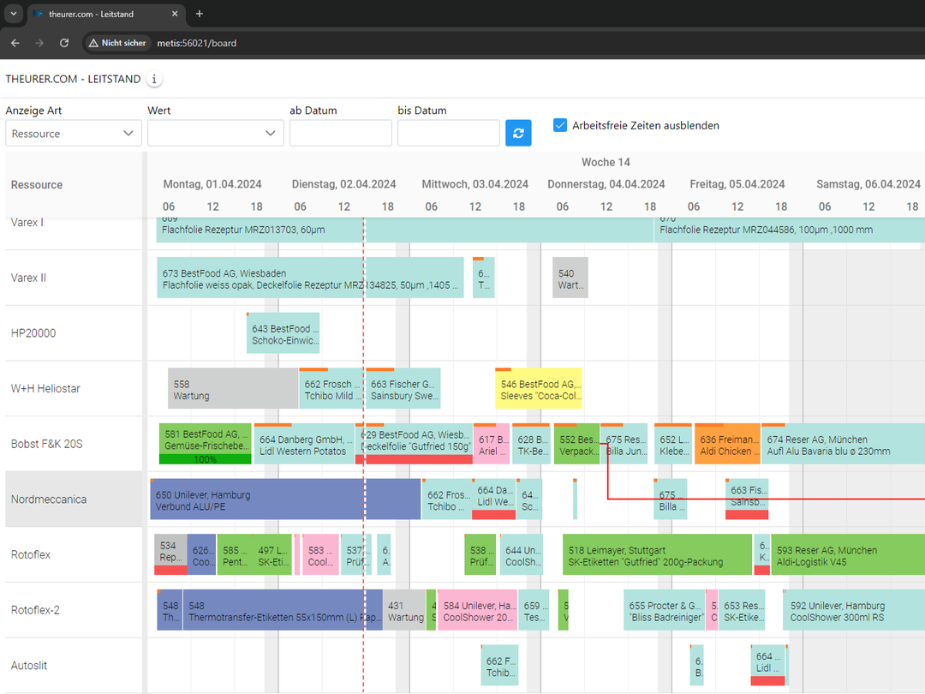Open a new browser tab with plus icon
925x694 pixels.
(x=200, y=14)
